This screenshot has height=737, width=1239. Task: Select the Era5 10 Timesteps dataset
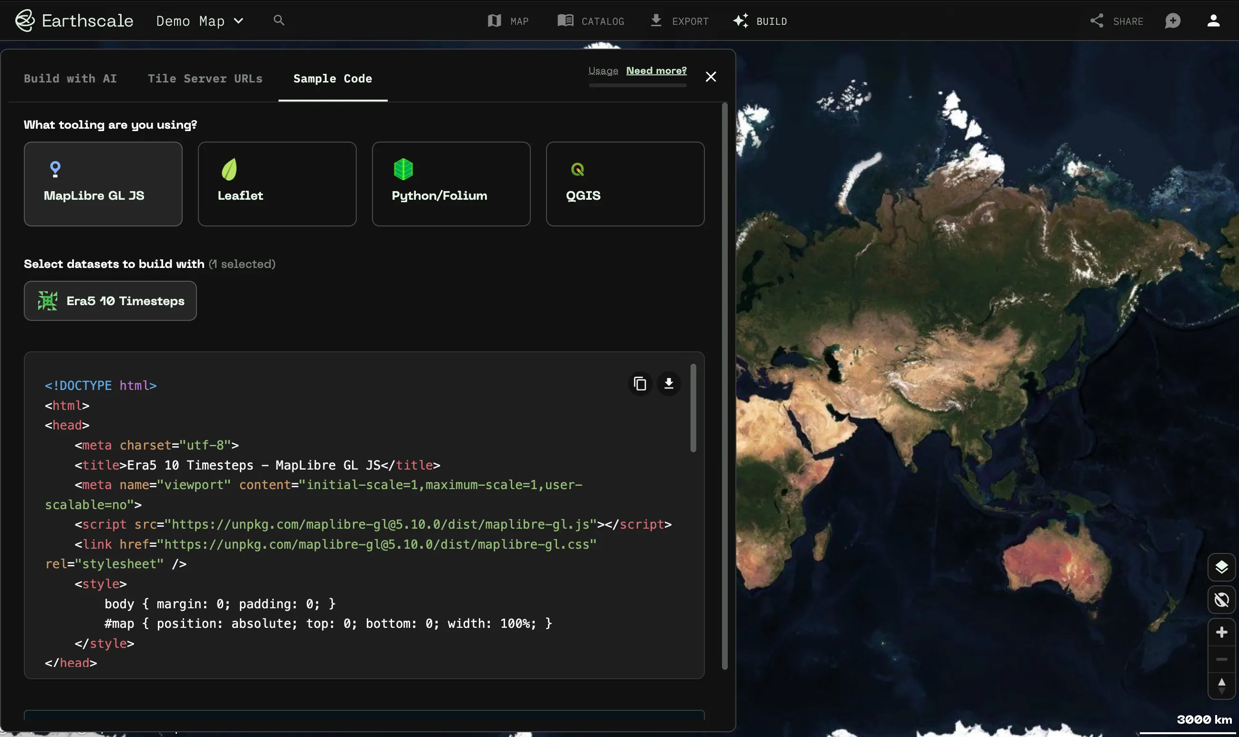(110, 301)
